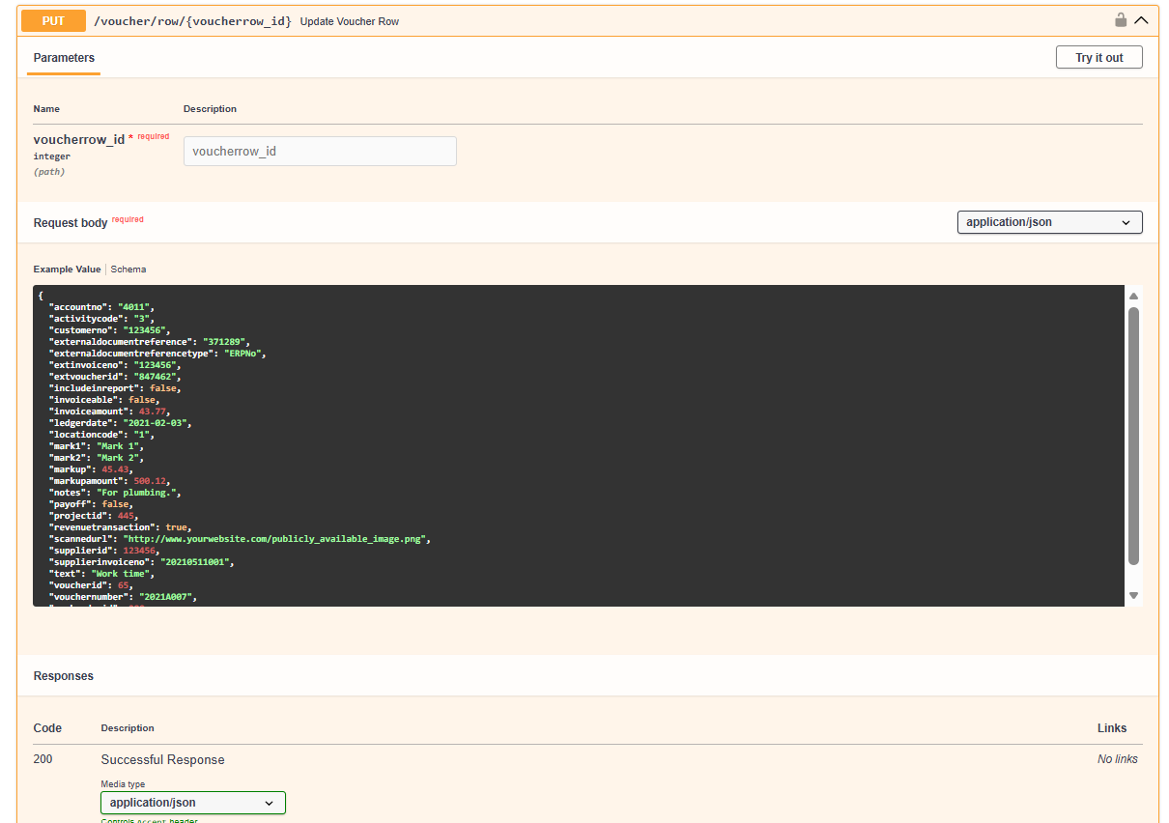Click the code block scroll up arrow
Screen dimensions: 1169x823
point(1134,297)
